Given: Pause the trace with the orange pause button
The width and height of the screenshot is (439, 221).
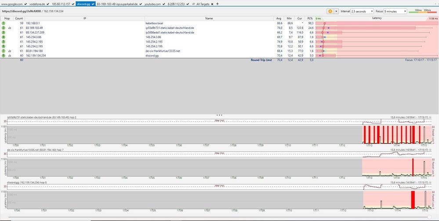Looking at the screenshot, I should [x=330, y=11].
